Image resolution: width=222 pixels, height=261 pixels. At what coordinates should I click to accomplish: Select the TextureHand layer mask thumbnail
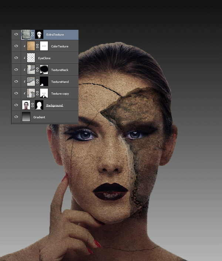44,81
